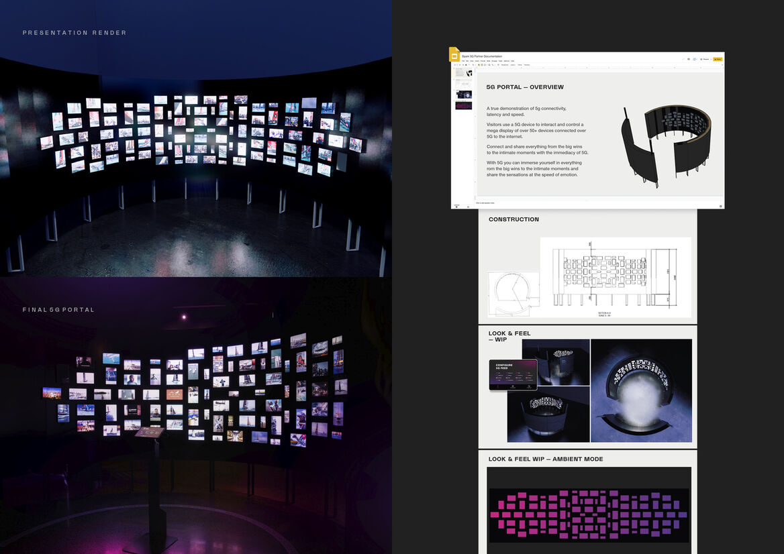This screenshot has height=554, width=784.
Task: Open dropdown arrow beside Present button
Action: (709, 59)
